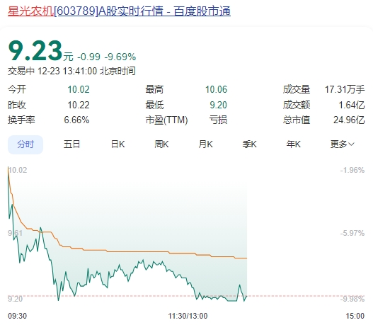Click the 最高 label
This screenshot has width=373, height=325.
pos(154,89)
